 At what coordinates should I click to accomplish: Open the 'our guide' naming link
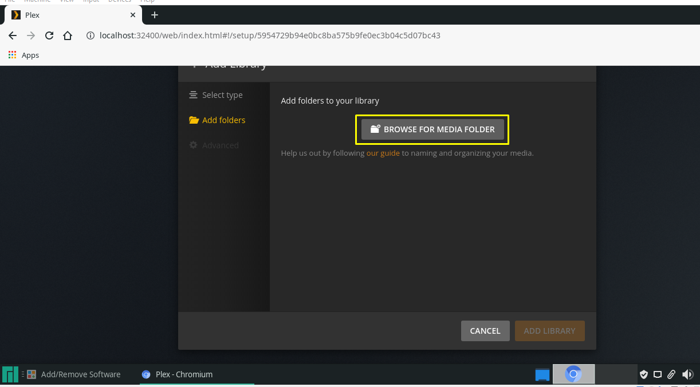383,153
